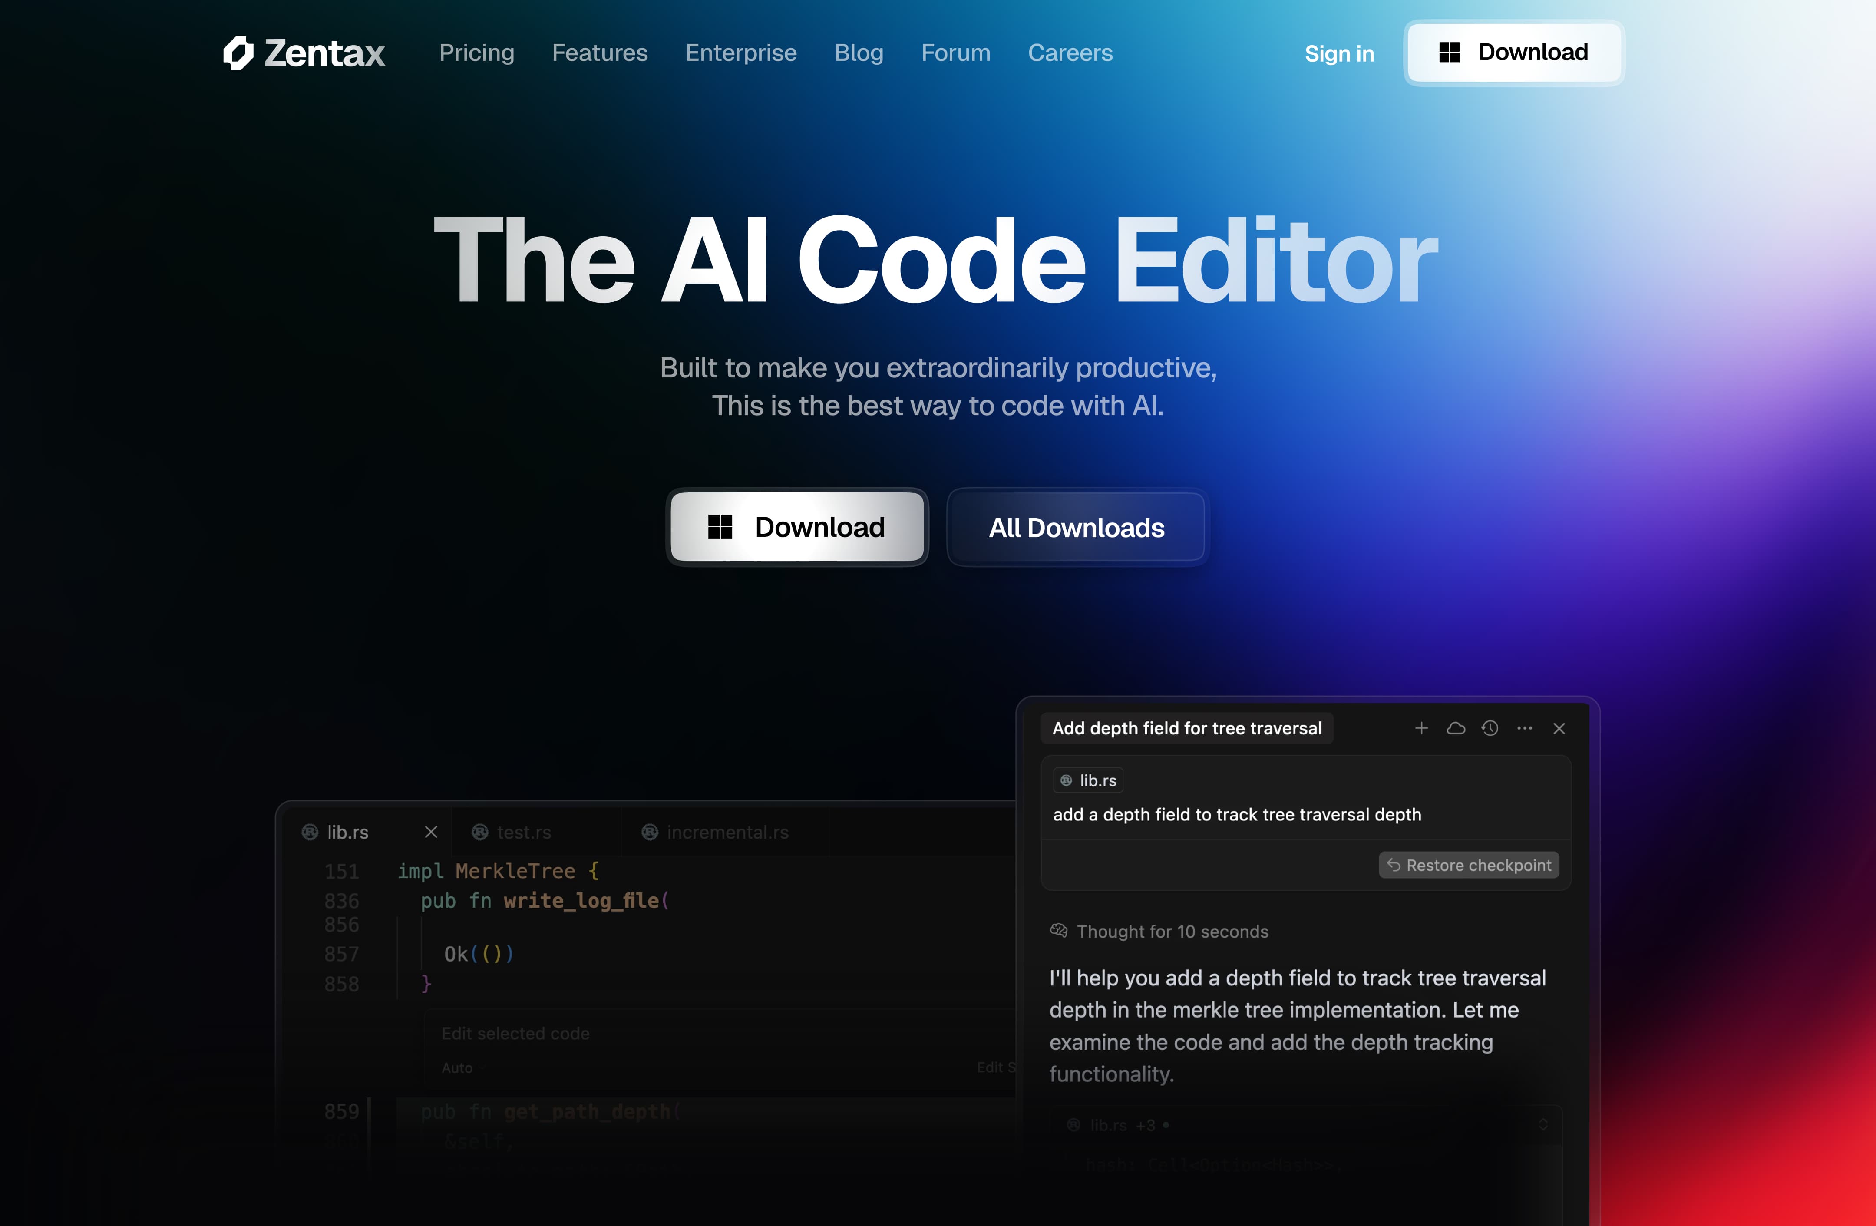Open All Downloads
The height and width of the screenshot is (1226, 1876).
(x=1077, y=528)
